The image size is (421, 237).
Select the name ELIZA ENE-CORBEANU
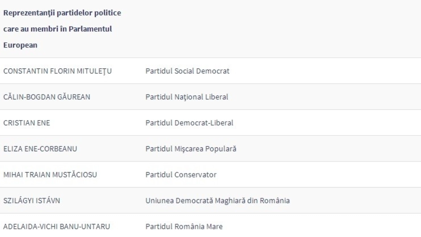point(40,149)
